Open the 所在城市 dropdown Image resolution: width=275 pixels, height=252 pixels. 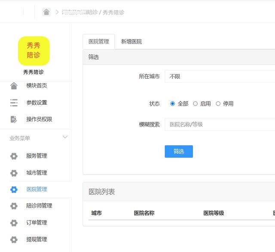coord(220,76)
